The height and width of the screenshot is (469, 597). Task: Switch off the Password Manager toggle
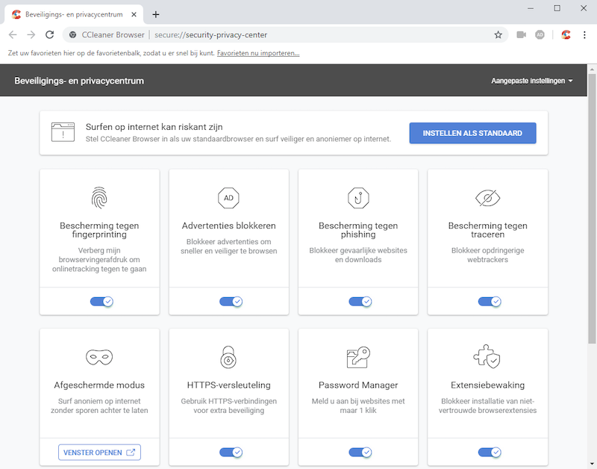click(360, 452)
